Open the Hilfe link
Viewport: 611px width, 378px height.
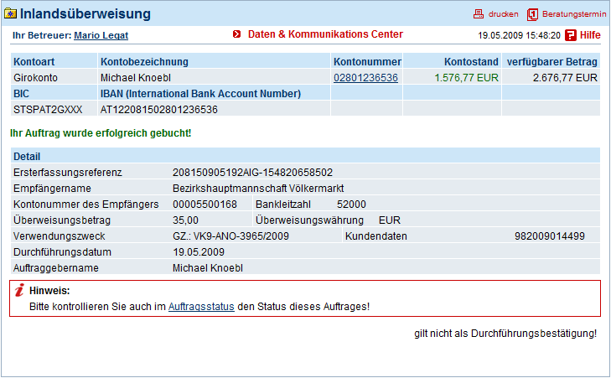[590, 35]
